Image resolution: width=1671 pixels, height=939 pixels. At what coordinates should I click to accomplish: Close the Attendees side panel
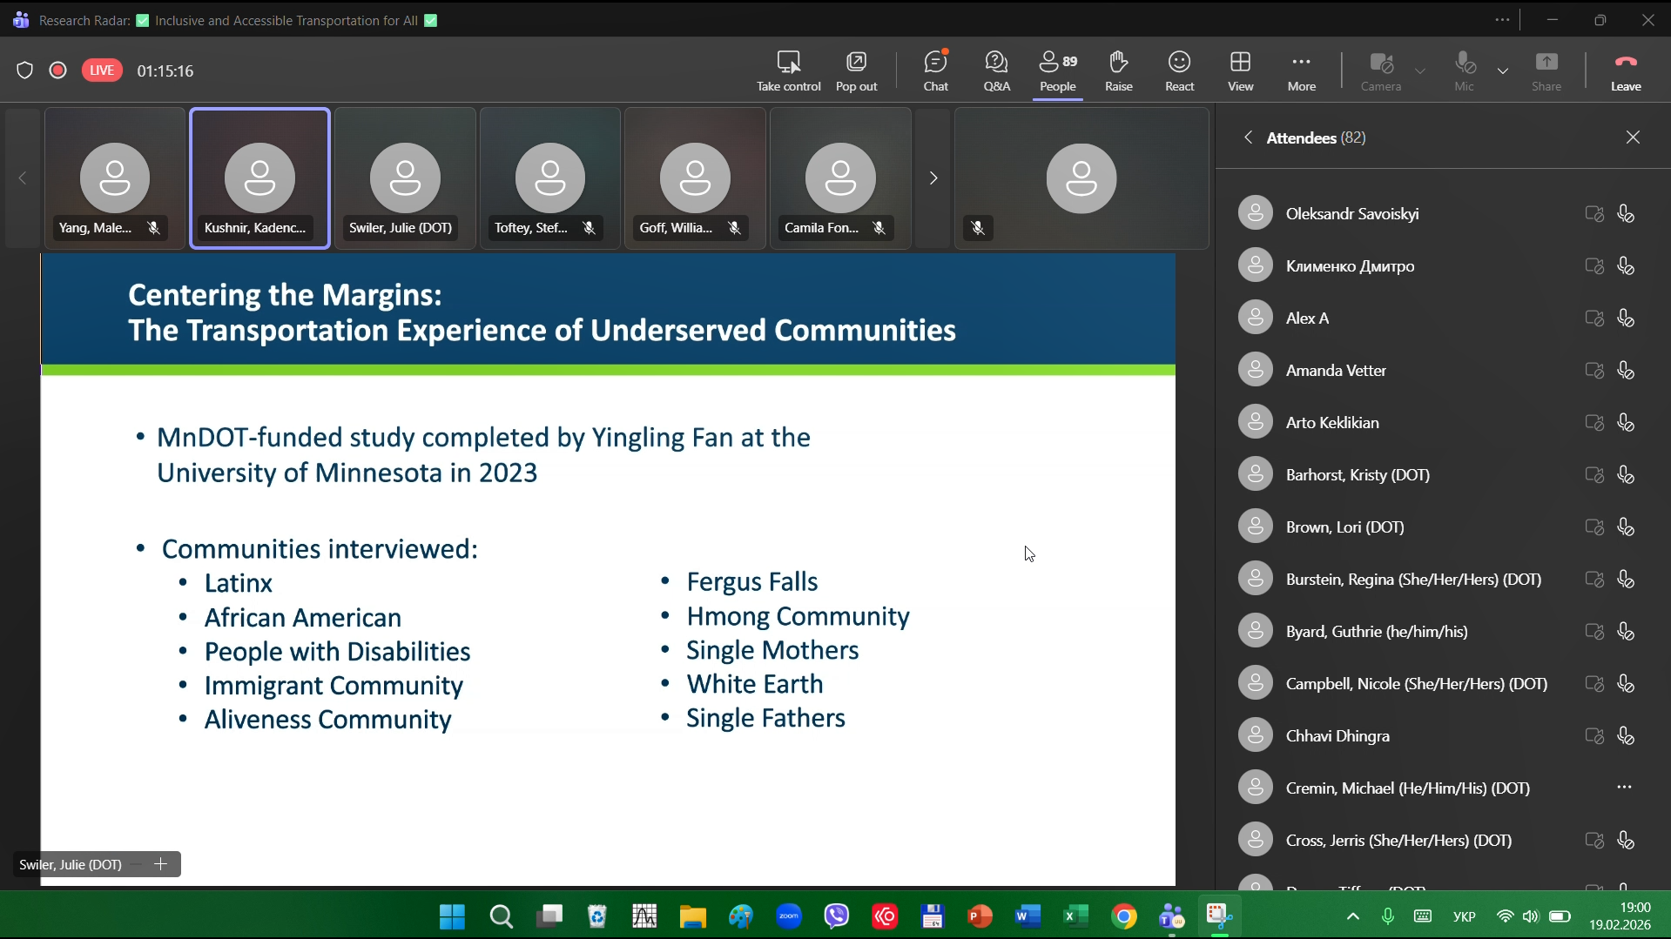pyautogui.click(x=1633, y=137)
